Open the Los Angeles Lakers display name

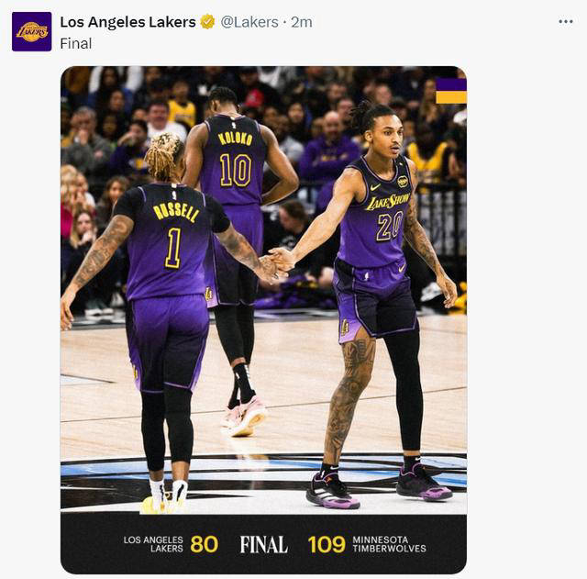127,22
